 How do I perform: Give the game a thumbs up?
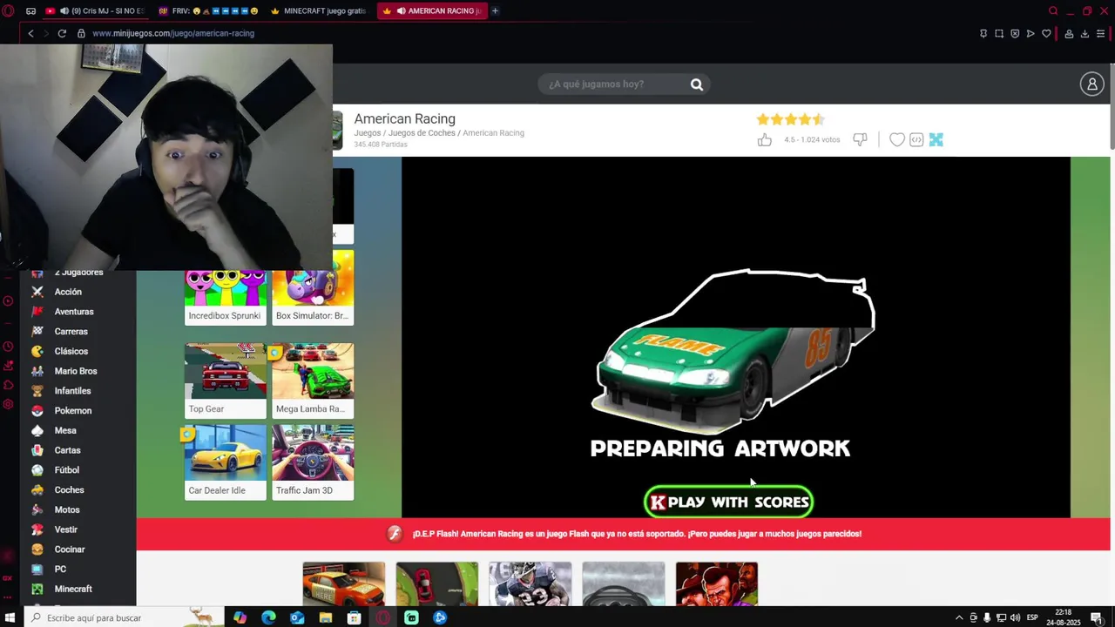tap(765, 139)
